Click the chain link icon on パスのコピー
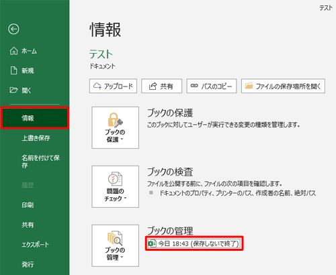 pyautogui.click(x=194, y=86)
